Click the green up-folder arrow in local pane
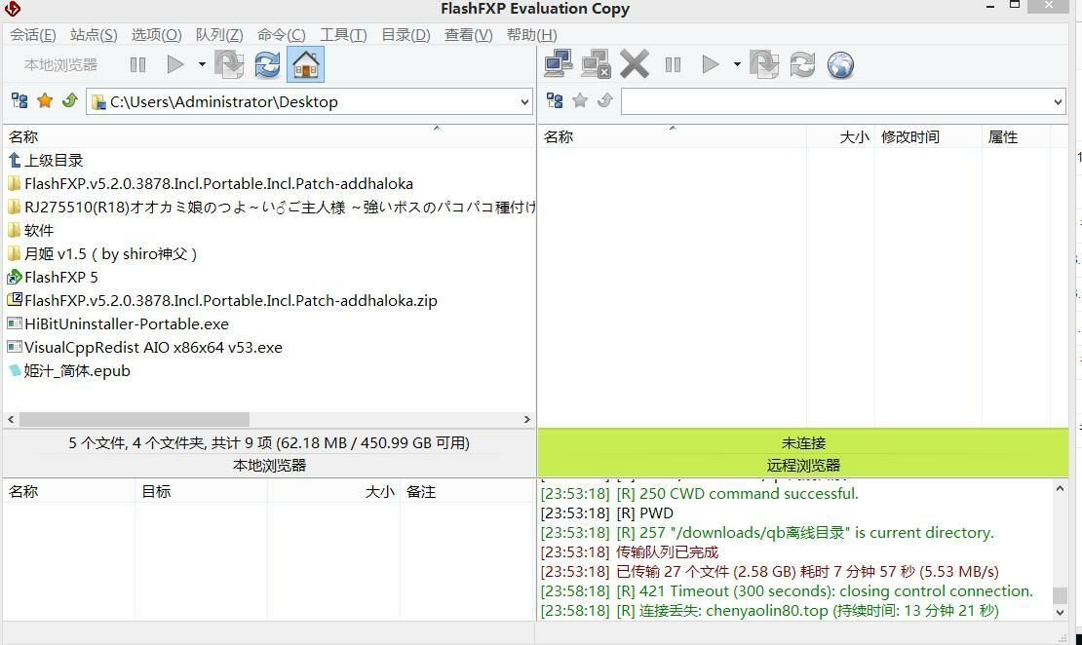1082x645 pixels. tap(69, 101)
